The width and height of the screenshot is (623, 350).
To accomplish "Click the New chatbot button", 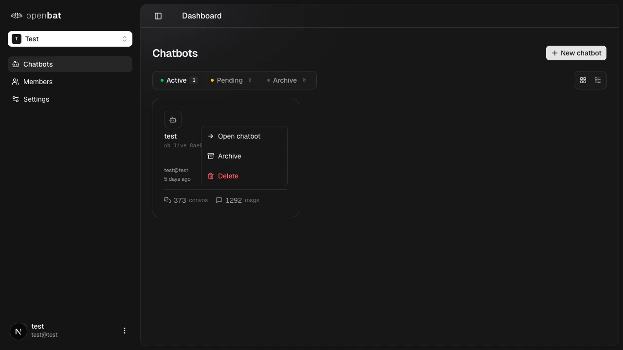I will pos(576,53).
